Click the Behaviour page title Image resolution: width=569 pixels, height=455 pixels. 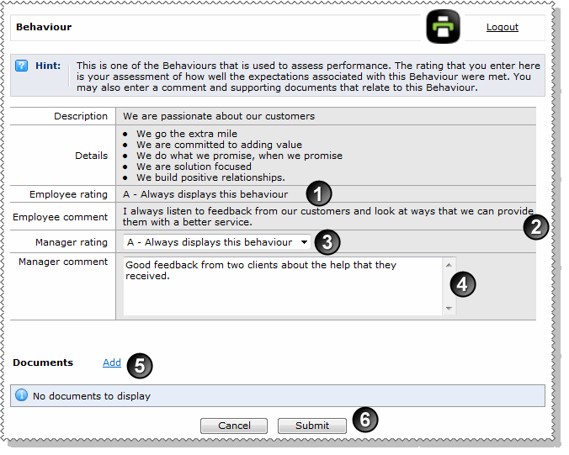click(44, 27)
